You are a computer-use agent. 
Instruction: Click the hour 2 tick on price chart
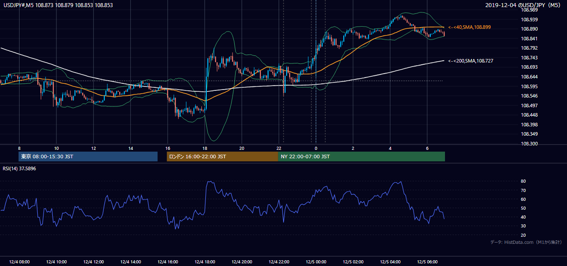(353, 148)
